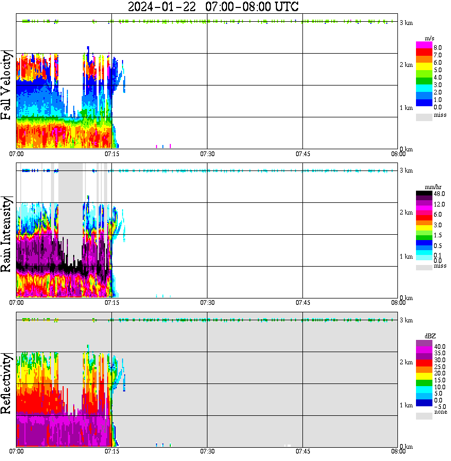Click the black swatch in the mm/hr legend
This screenshot has height=461, width=451.
424,193
